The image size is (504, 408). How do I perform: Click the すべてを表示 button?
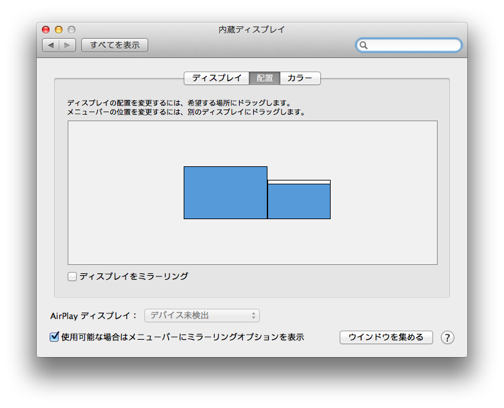[115, 45]
